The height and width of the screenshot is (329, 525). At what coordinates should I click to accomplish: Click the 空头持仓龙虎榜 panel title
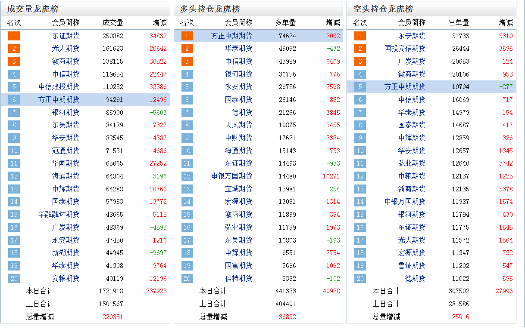click(x=383, y=9)
